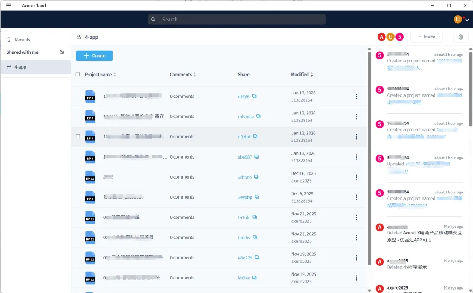This screenshot has width=473, height=293.
Task: Expand the user account dropdown arrow
Action: point(467,20)
